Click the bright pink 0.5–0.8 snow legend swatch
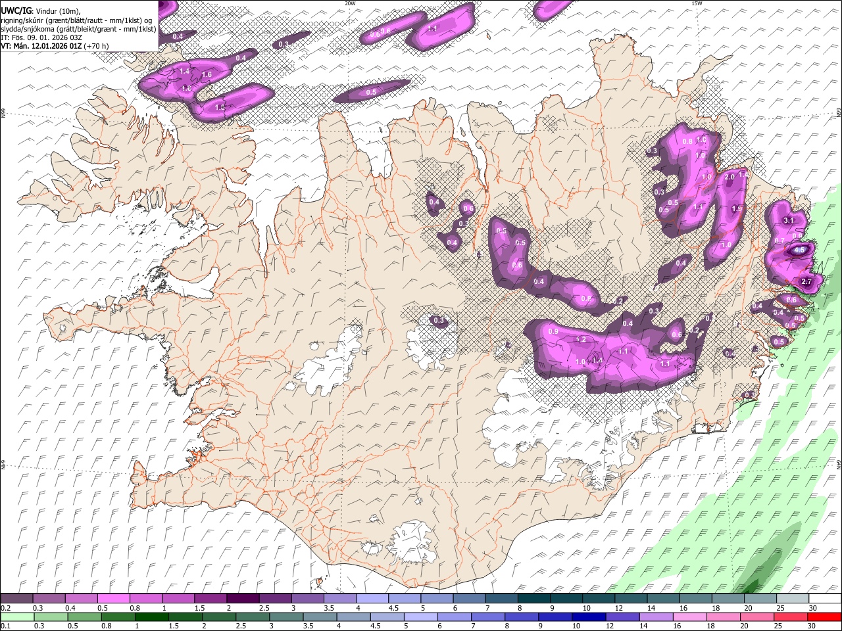This screenshot has width=842, height=631. point(113,599)
